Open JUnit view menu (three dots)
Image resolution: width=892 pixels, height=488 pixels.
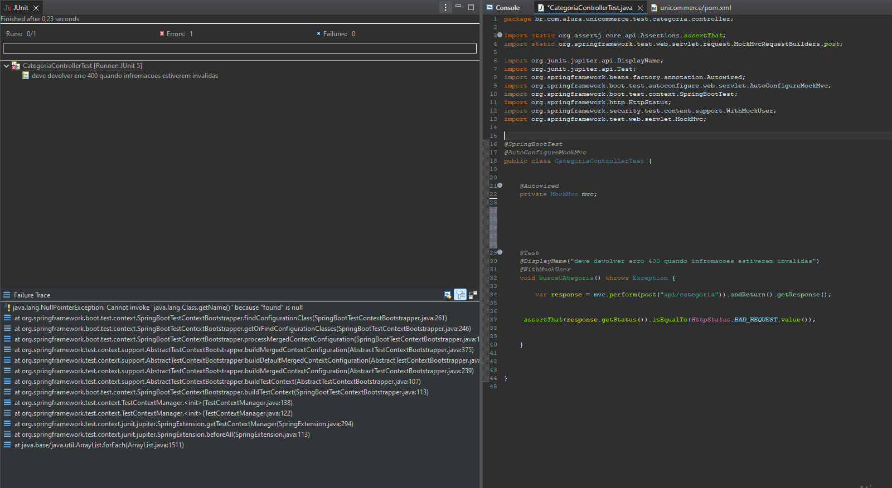pyautogui.click(x=445, y=7)
